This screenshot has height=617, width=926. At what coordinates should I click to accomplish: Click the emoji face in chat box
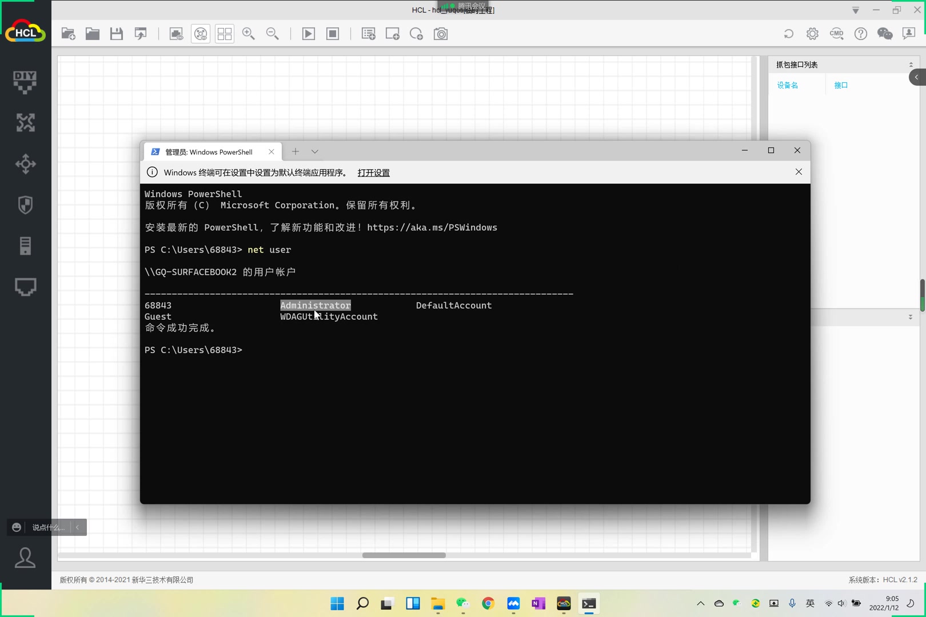pyautogui.click(x=17, y=527)
